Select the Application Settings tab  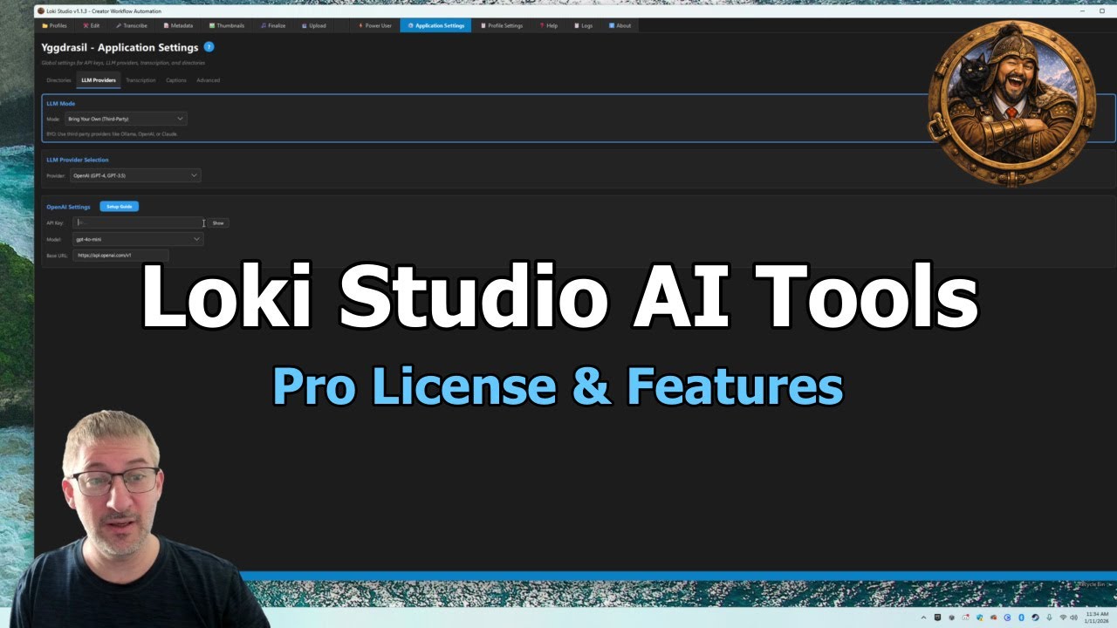point(435,25)
